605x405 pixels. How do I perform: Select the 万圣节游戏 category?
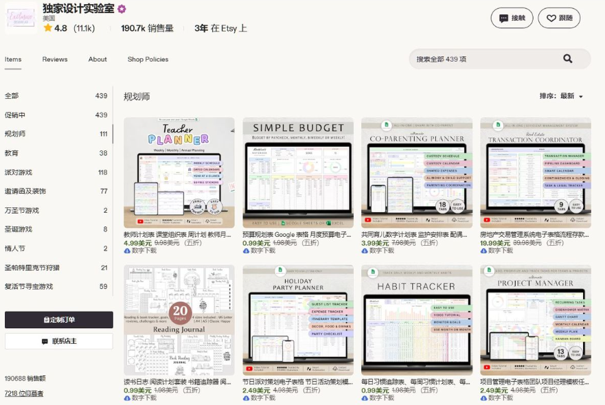[56, 211]
